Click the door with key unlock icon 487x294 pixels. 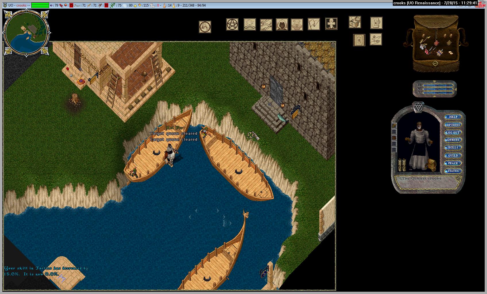pos(376,23)
